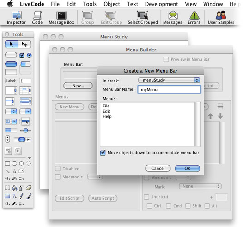This screenshot has height=227, width=243.
Task: Click the New Menu button
Action: pos(69,107)
